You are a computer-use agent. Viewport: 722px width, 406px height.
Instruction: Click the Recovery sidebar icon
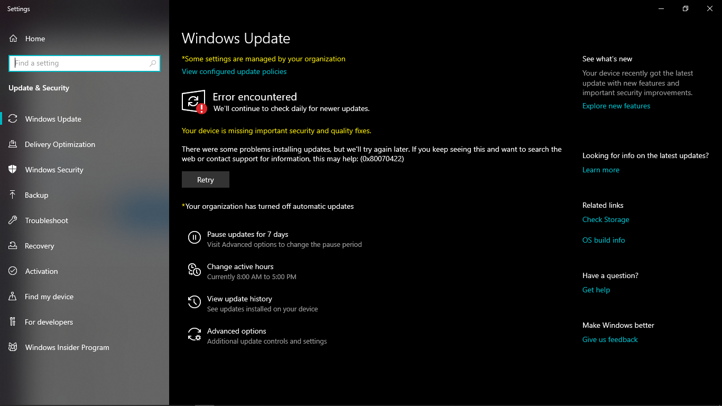13,246
